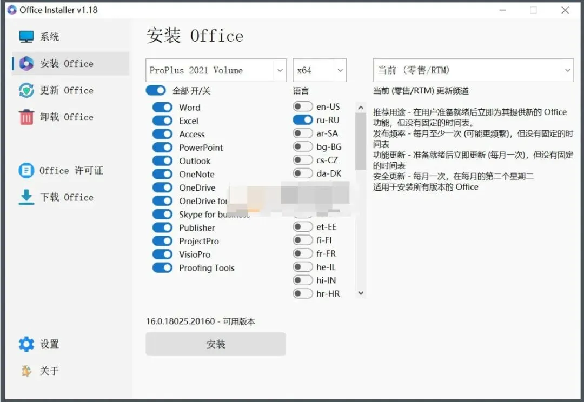The height and width of the screenshot is (402, 584).
Task: Toggle the Publisher switch
Action: pyautogui.click(x=162, y=228)
